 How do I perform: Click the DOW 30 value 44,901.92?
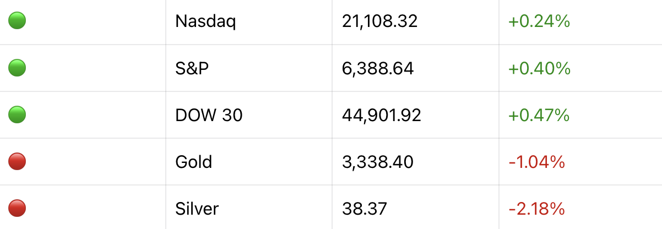[381, 115]
